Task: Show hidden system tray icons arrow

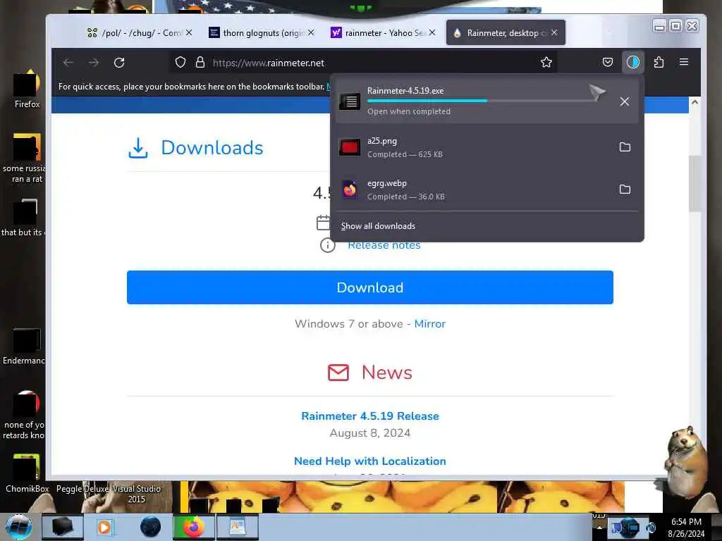Action: [599, 528]
